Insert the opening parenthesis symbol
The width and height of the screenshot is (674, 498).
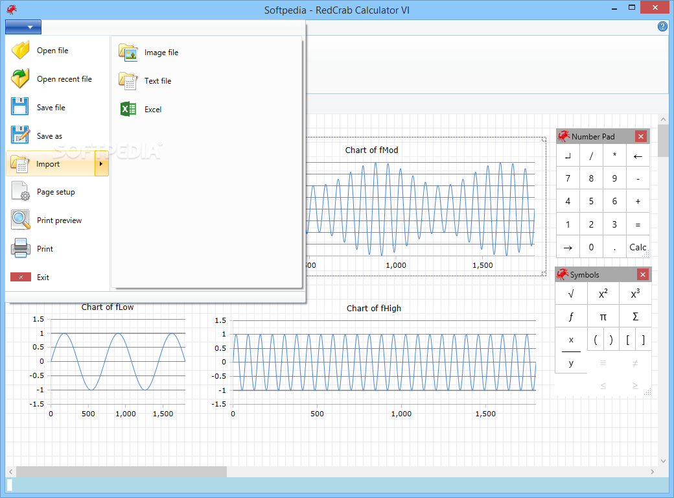596,340
